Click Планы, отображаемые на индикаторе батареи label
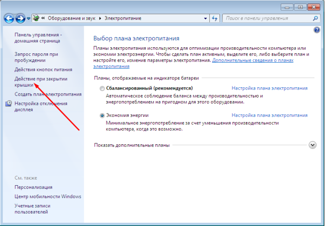Viewport: 325px width, 226px height. (146, 78)
